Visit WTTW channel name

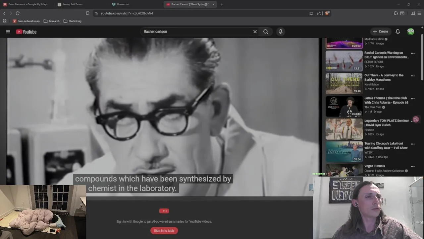tap(368, 153)
